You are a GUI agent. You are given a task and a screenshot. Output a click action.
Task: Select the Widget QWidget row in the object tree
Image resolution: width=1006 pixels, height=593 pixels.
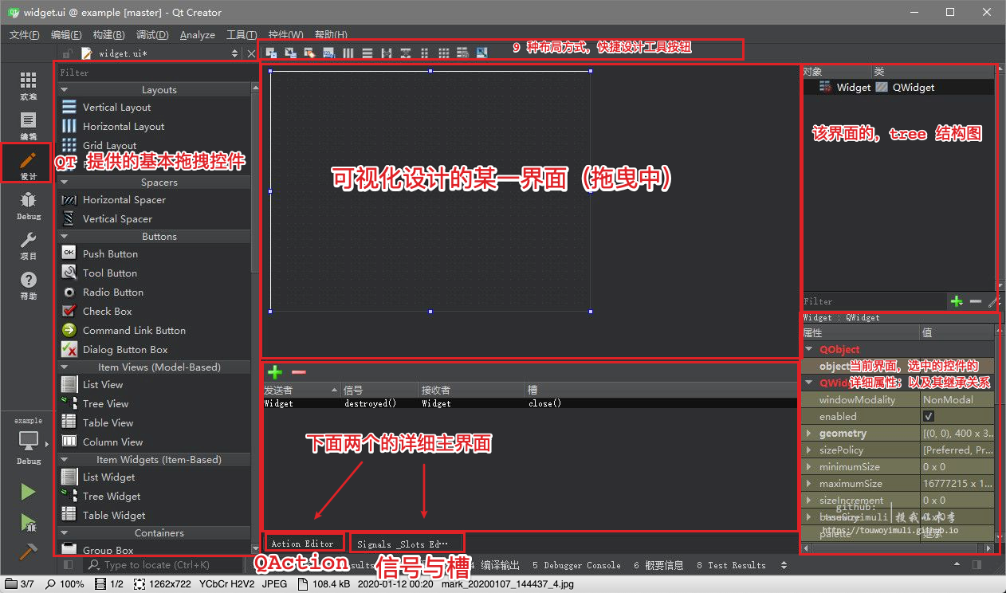click(x=898, y=88)
